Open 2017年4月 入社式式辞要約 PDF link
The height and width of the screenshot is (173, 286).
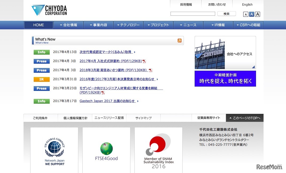pos(111,61)
